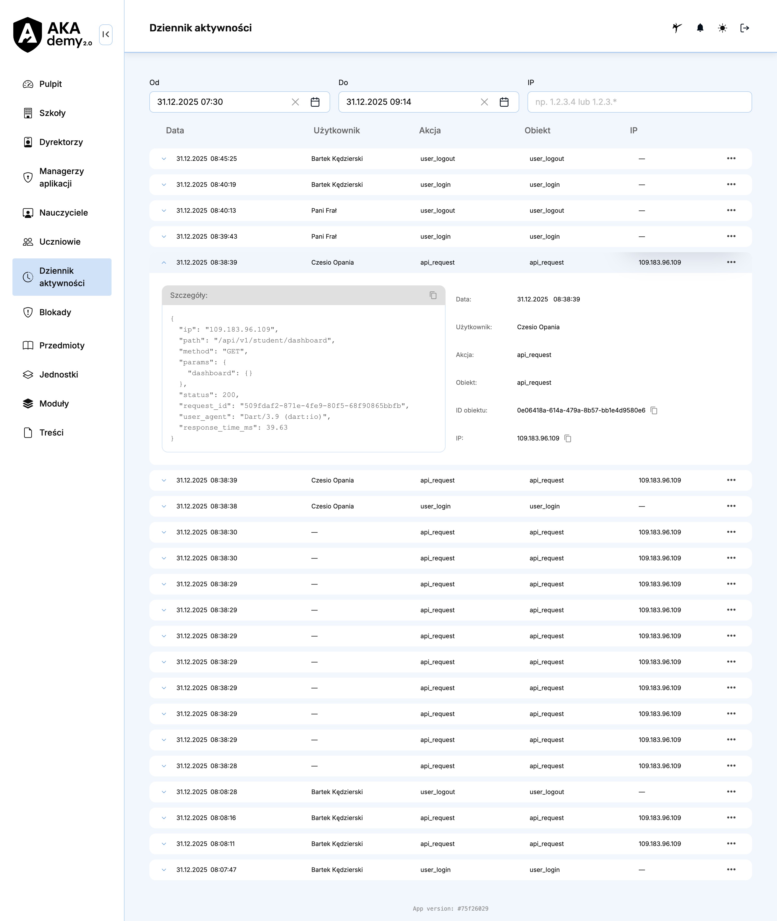The image size is (777, 921).
Task: Clear the Do date field with the X
Action: click(484, 102)
